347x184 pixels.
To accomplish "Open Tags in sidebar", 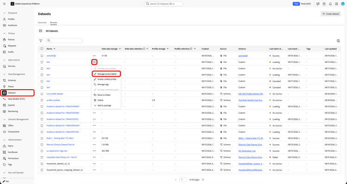I will 10,165.
